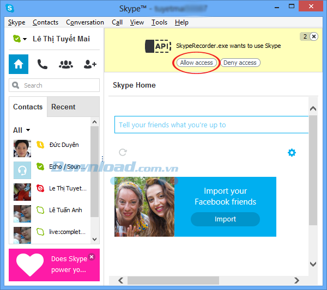The width and height of the screenshot is (327, 290).
Task: Click the Tell your friends mood field
Action: (211, 125)
